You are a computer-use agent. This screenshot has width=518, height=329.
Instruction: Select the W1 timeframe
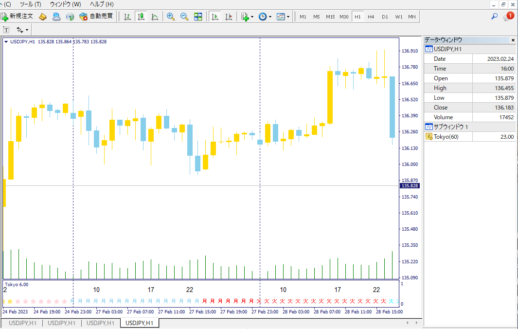tap(399, 17)
